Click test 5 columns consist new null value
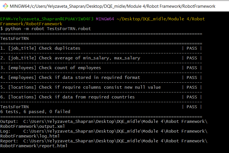The height and width of the screenshot is (153, 229). point(81,87)
